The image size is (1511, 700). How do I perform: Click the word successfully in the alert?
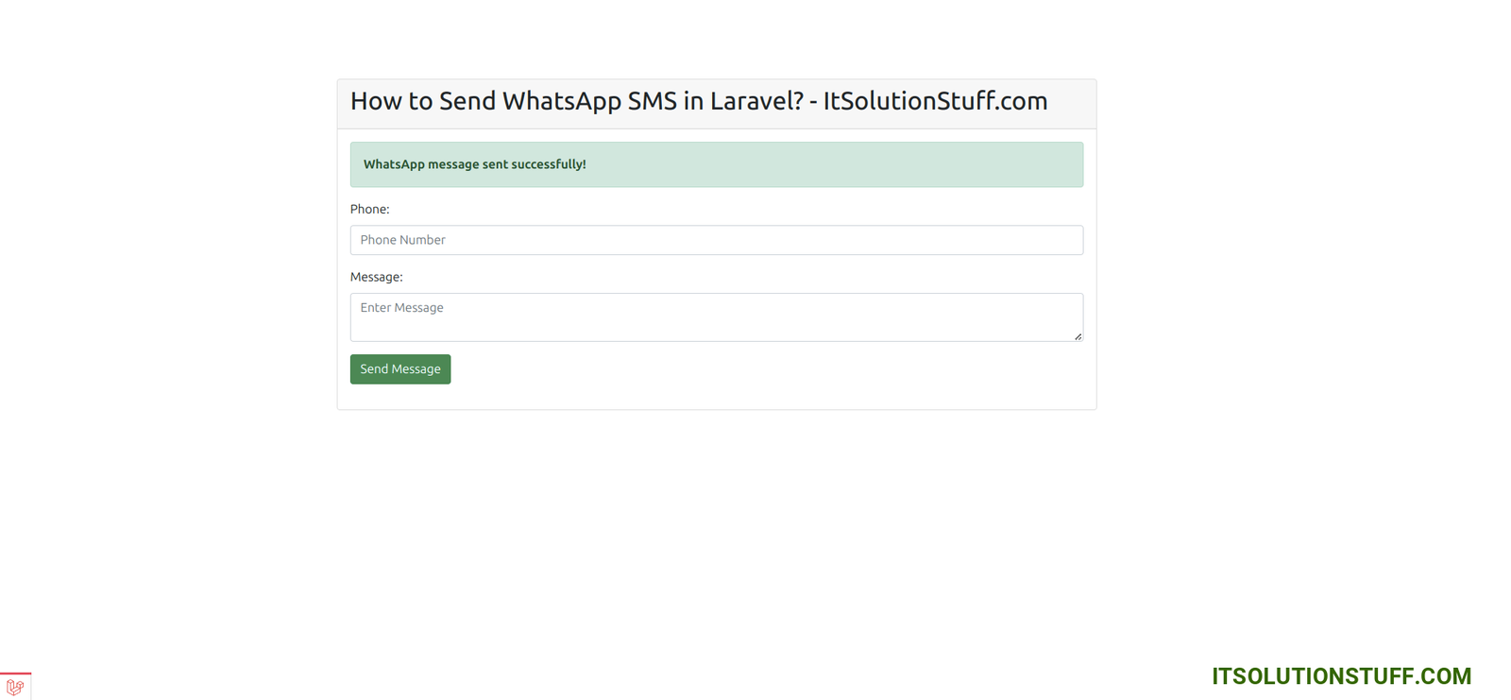click(x=548, y=164)
